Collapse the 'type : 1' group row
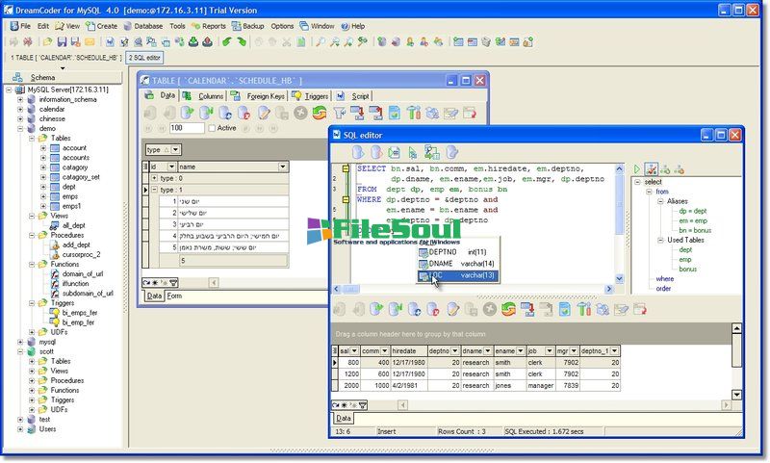Viewport: 770px width, 463px height. click(x=153, y=190)
